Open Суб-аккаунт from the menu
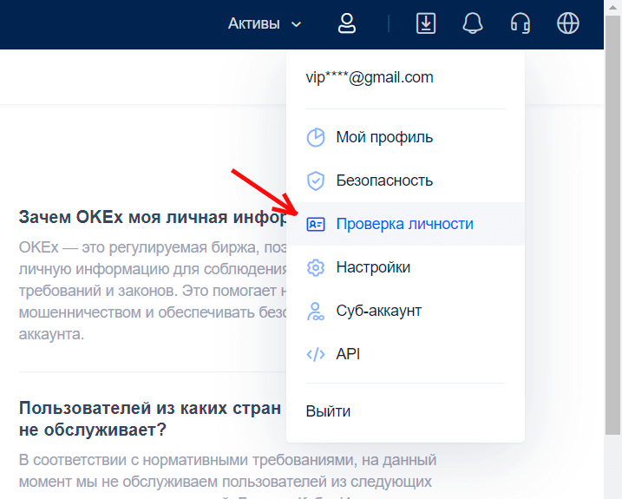The width and height of the screenshot is (622, 499). (x=405, y=311)
